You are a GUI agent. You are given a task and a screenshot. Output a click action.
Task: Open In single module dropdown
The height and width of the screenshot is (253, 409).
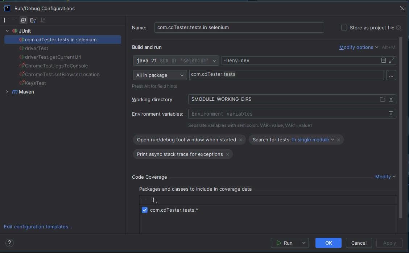tap(313, 140)
